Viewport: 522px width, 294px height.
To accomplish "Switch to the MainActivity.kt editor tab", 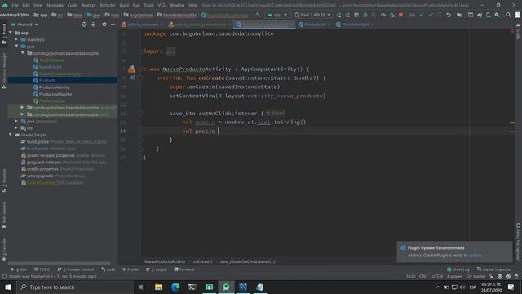I will pos(355,24).
